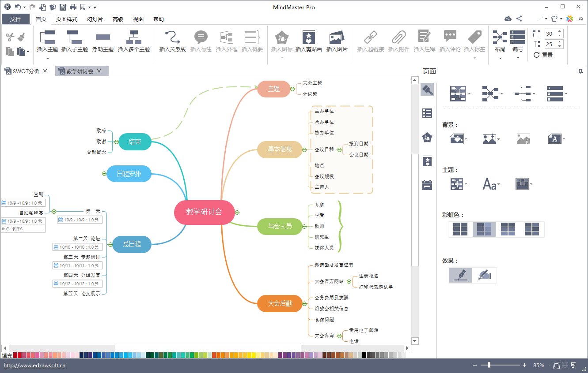Open the outline list icon in side panel
This screenshot has height=373, width=588.
pyautogui.click(x=427, y=113)
